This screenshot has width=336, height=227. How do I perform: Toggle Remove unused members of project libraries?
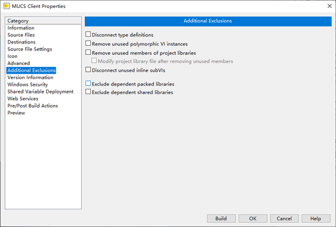(x=88, y=52)
